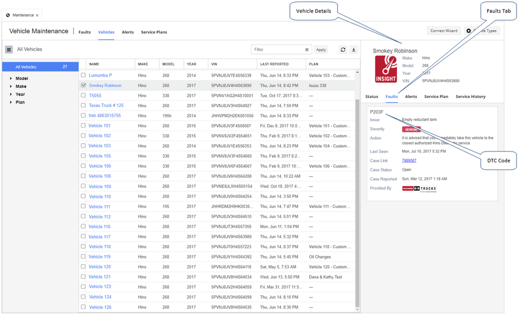This screenshot has height=315, width=518.
Task: Sort by the LAST REPORTED column header
Action: (x=274, y=64)
